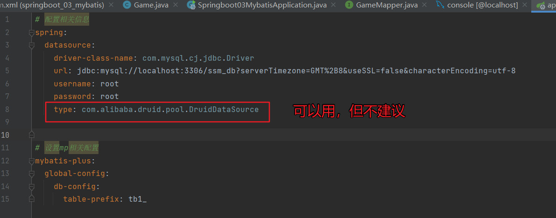Click line number 10 in the gutter
The image size is (556, 218).
(x=6, y=135)
